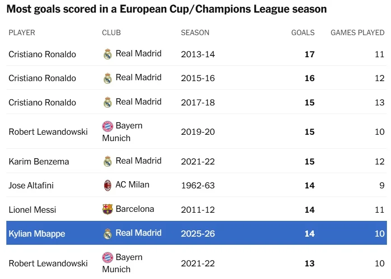Screen dimensions: 391x279
Task: Click Real Madrid crest in the 2017-18 row
Action: tap(107, 102)
